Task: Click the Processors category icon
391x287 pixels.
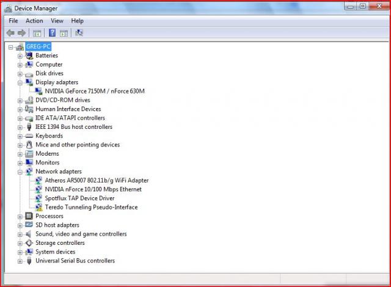Action: click(x=29, y=216)
